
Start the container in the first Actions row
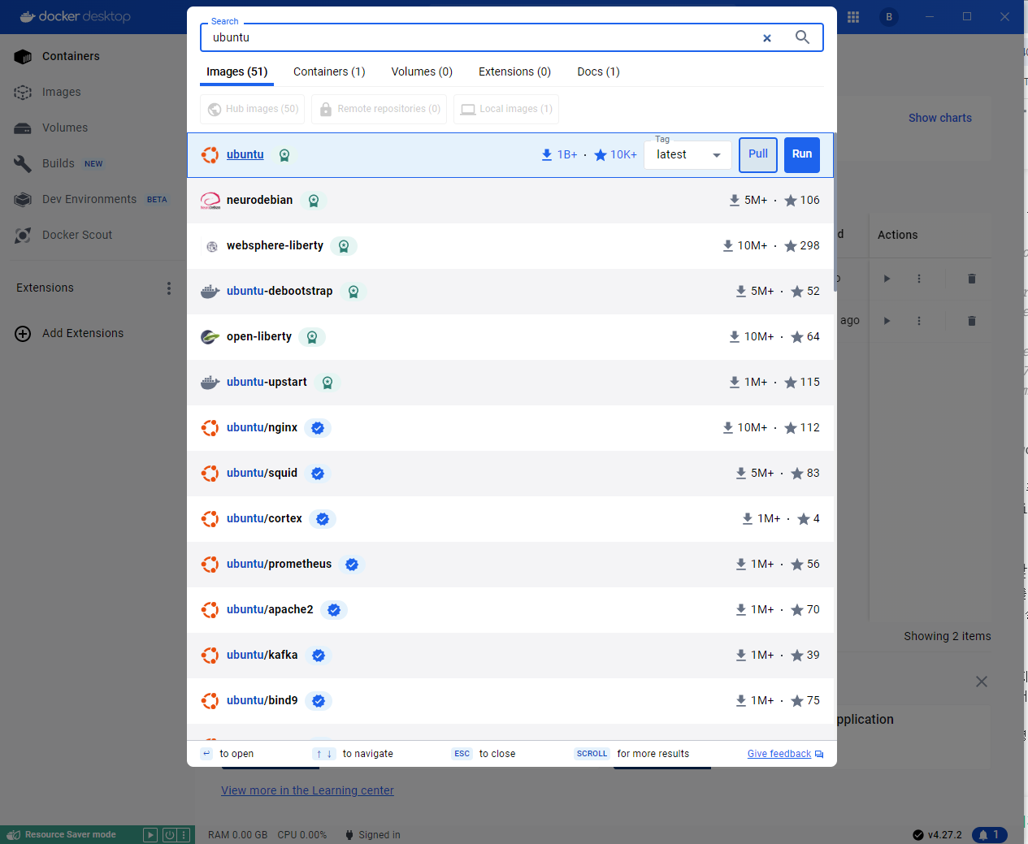[x=887, y=279]
